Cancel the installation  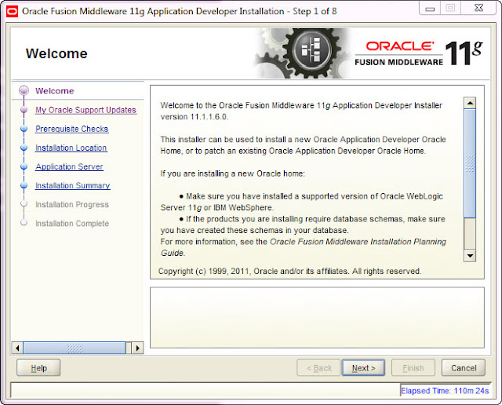[x=464, y=368]
